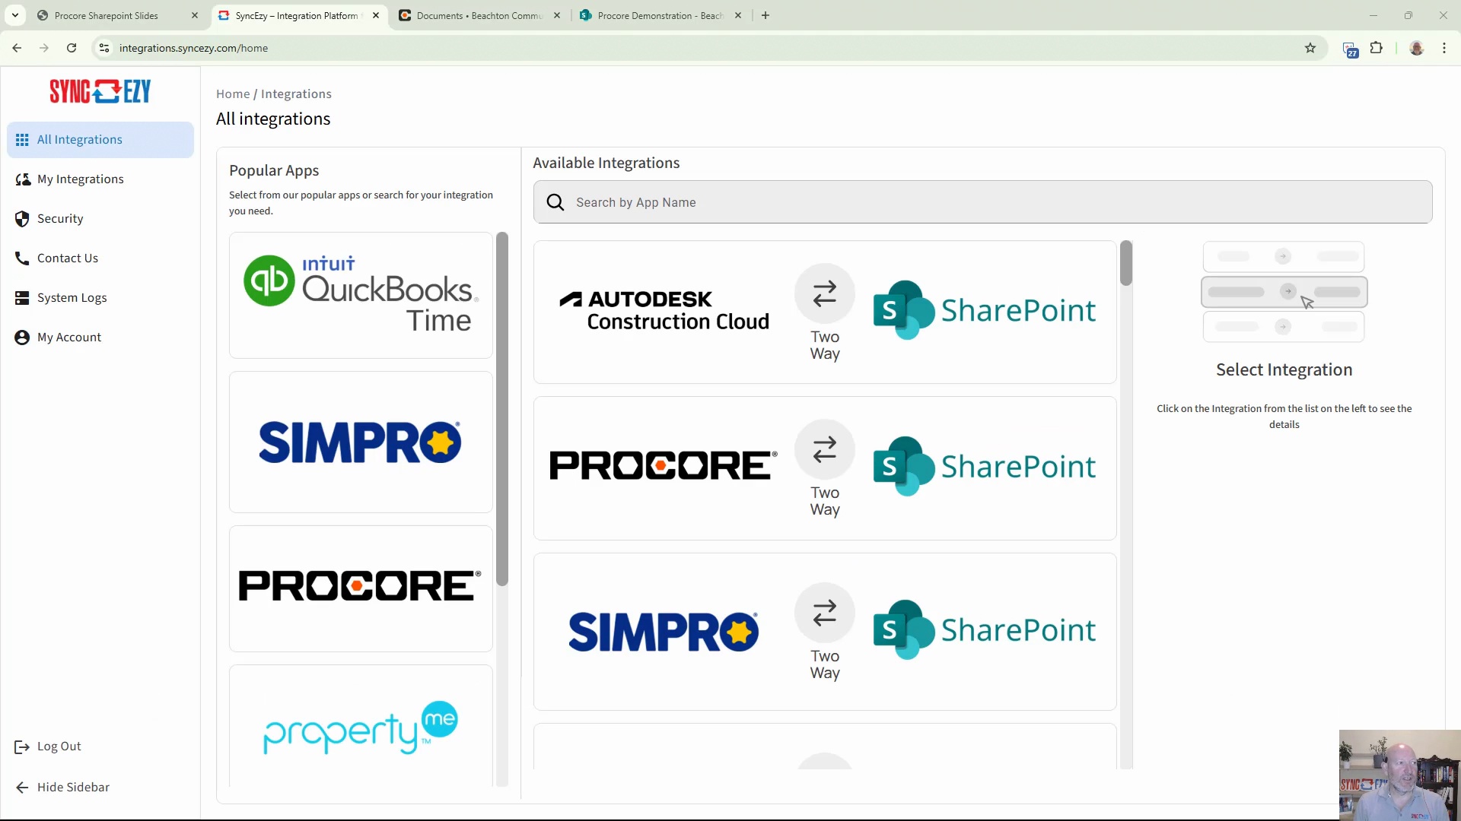
Task: Open the tab search chevron menu
Action: (x=14, y=15)
